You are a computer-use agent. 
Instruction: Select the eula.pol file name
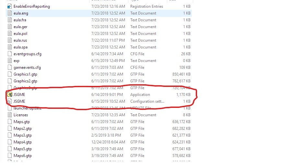(20, 34)
